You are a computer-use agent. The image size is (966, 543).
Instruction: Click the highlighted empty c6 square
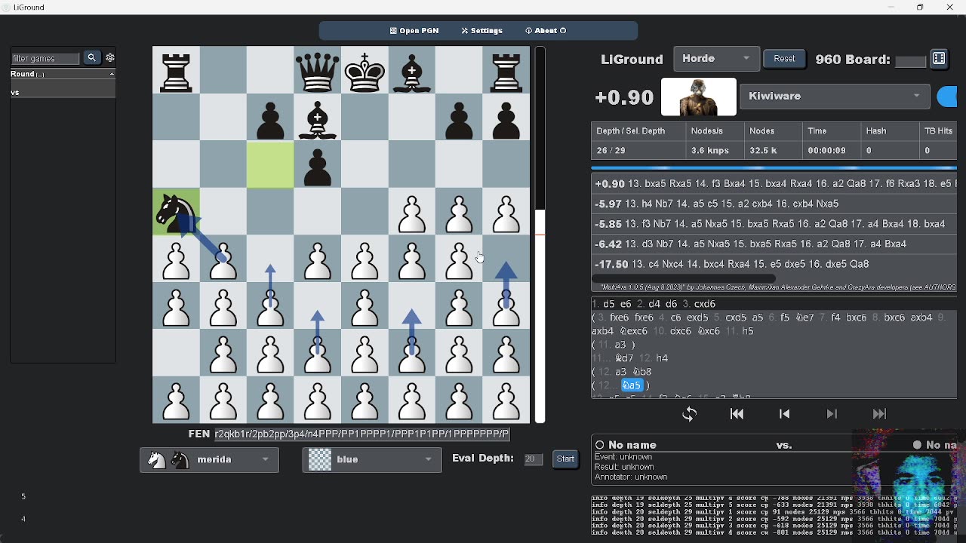(271, 165)
